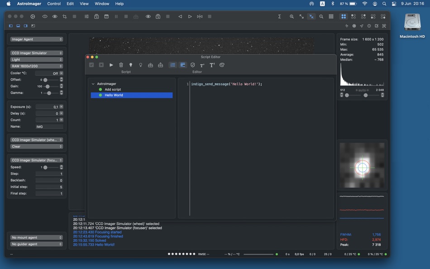Decrease editor font size
Viewport: 430px width, 269px height.
click(x=202, y=65)
